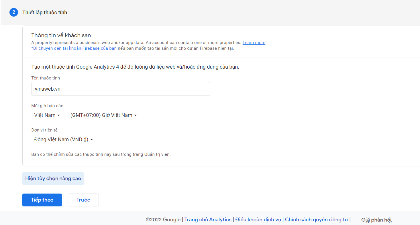Click 'Gửi phản hồi' feedback button
Viewport: 420px width, 225px height.
tap(376, 220)
